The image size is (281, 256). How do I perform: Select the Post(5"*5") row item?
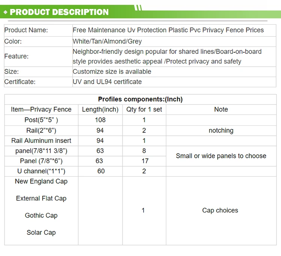click(x=41, y=120)
